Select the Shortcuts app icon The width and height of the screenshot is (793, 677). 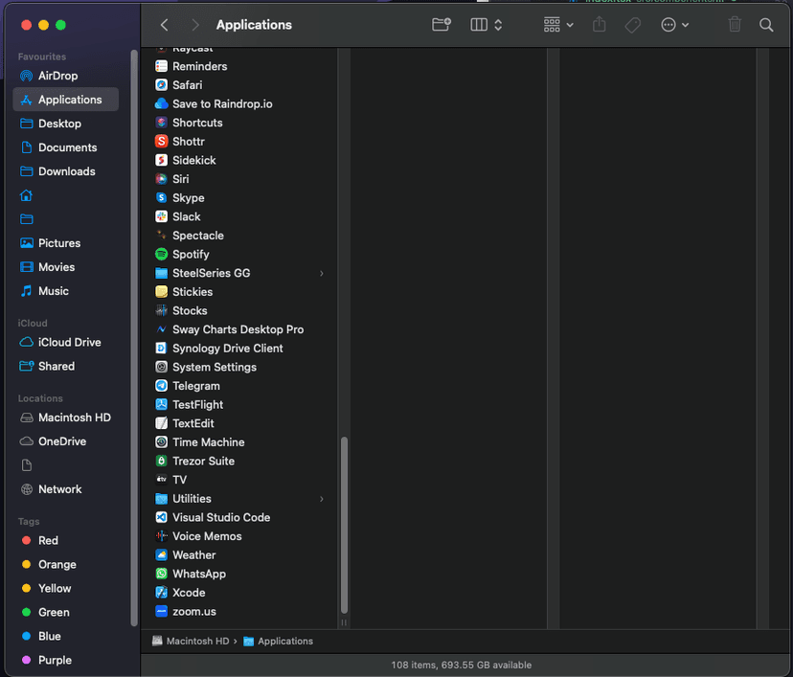click(161, 123)
